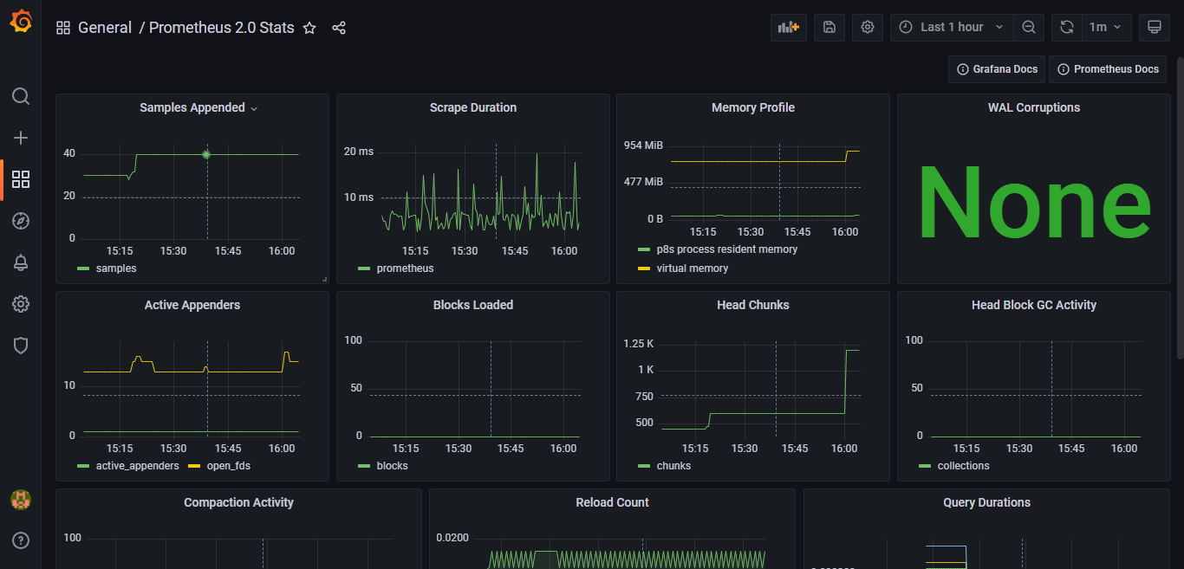Zoom out the time range
The width and height of the screenshot is (1184, 569).
coord(1028,28)
